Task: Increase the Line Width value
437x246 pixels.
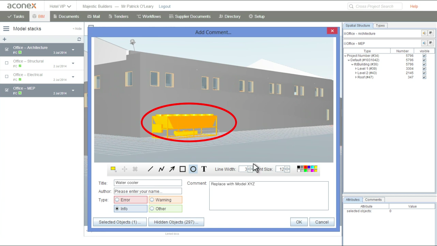Action: pos(250,168)
